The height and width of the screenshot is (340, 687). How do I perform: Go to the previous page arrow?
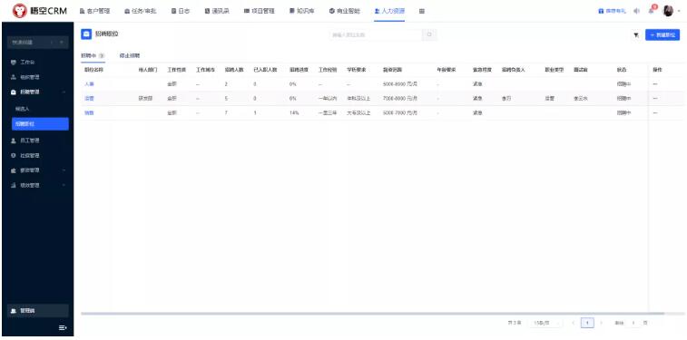pyautogui.click(x=573, y=323)
